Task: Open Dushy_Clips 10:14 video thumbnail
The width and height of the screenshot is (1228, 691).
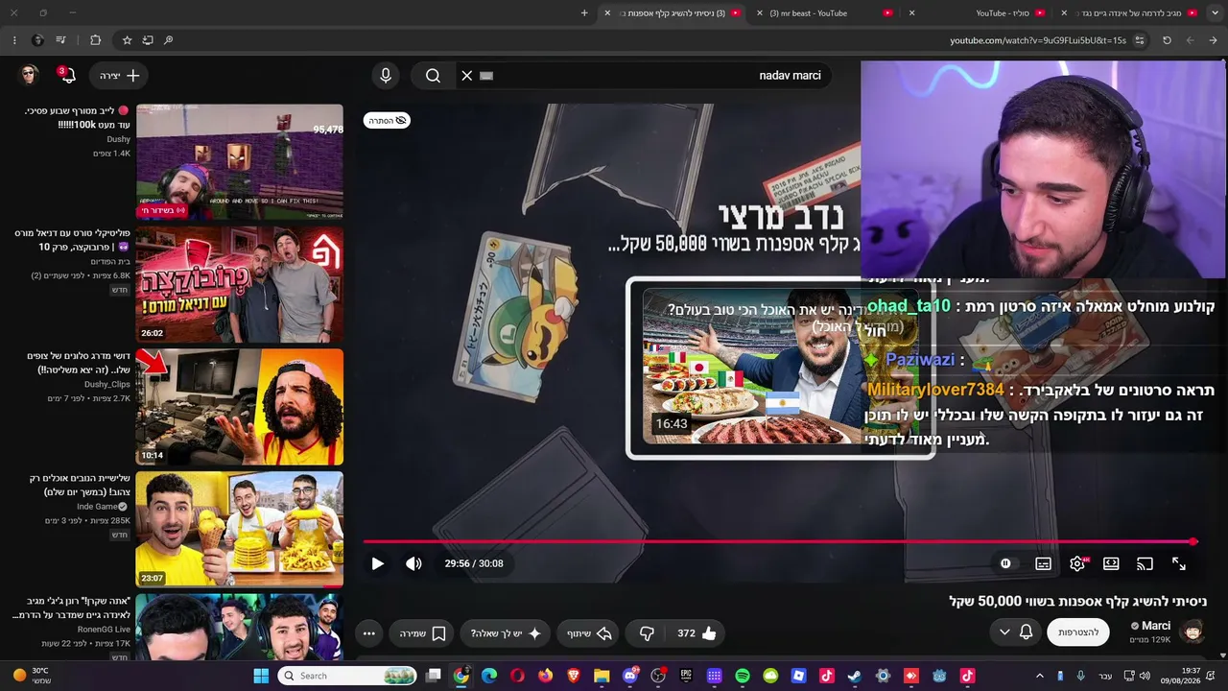Action: 240,407
